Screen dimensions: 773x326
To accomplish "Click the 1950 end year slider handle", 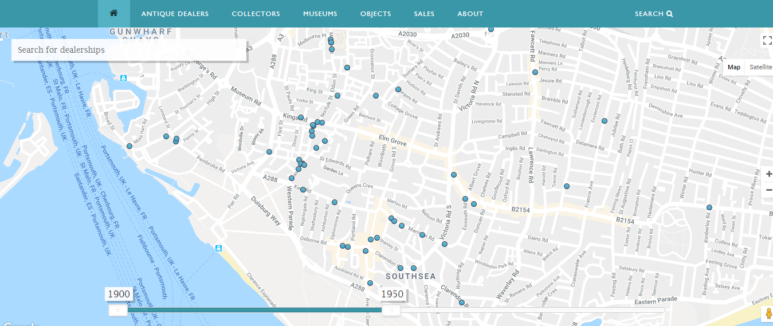I will 391,310.
